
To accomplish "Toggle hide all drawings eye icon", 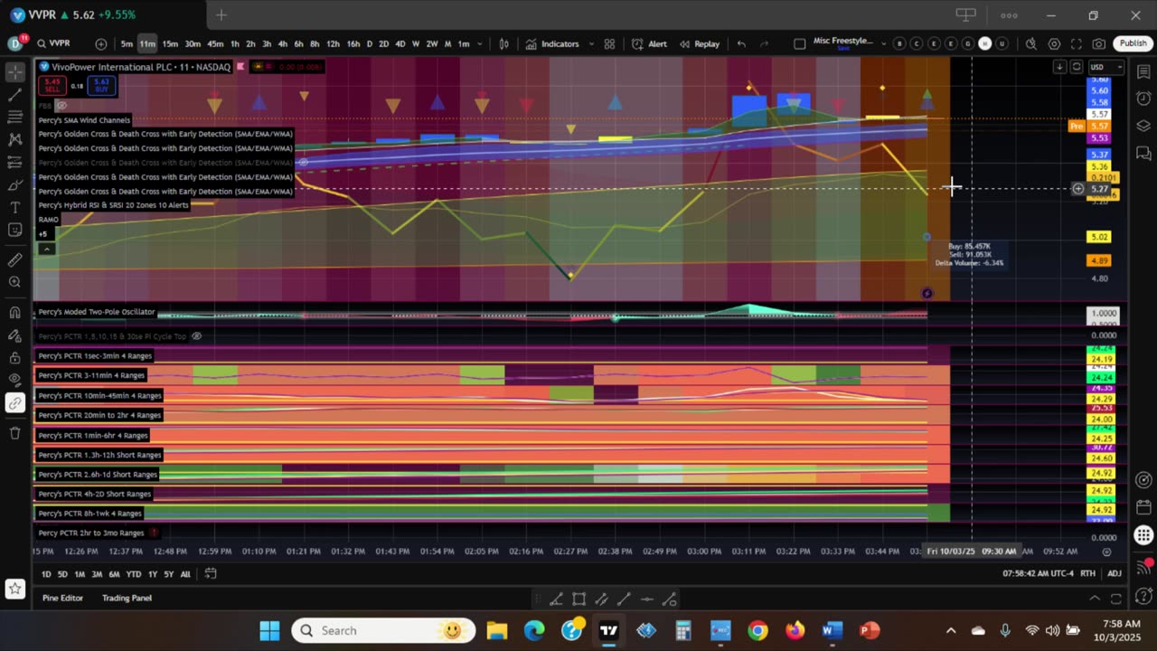I will [x=14, y=381].
